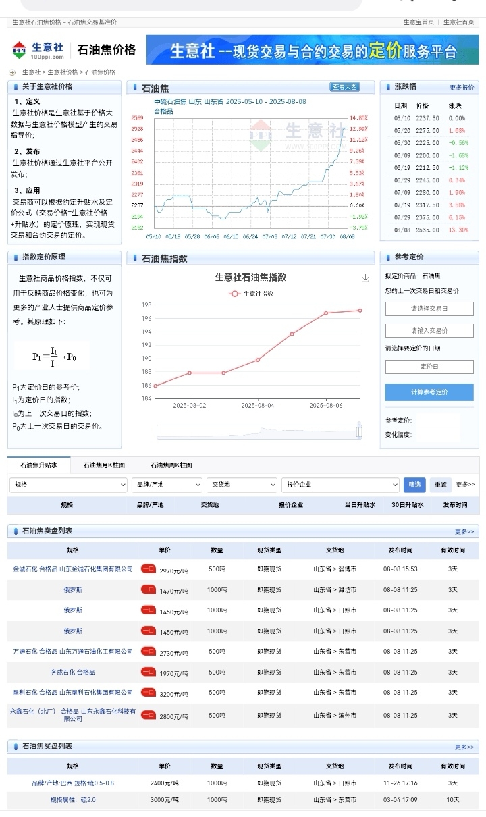Click the 石油焦指数 panel heading
The image size is (486, 817).
(164, 259)
